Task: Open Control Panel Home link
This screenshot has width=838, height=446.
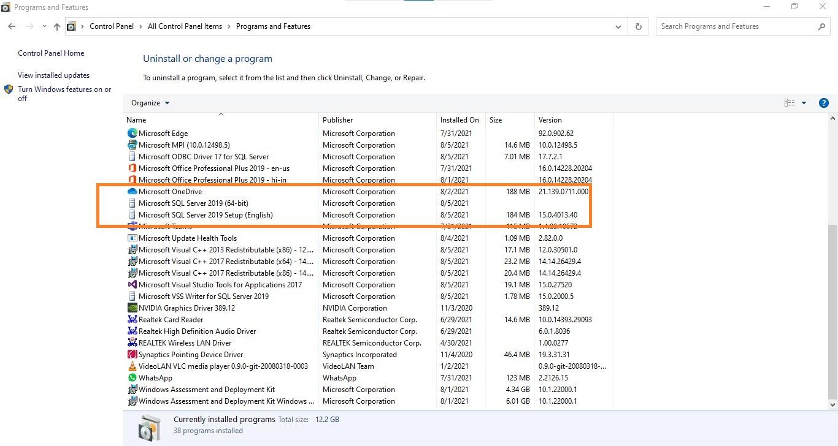Action: coord(51,53)
